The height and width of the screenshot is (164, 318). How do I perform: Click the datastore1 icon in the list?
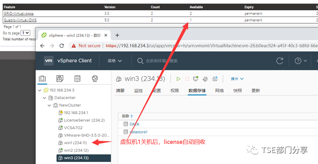point(126,132)
